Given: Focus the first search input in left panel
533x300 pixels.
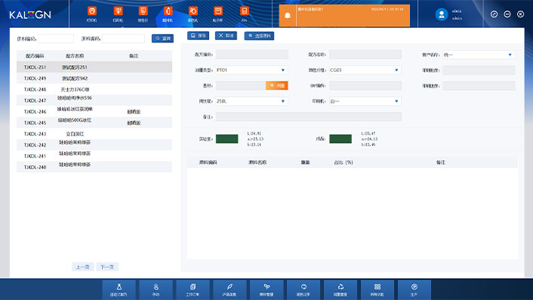Looking at the screenshot, I should [56, 39].
